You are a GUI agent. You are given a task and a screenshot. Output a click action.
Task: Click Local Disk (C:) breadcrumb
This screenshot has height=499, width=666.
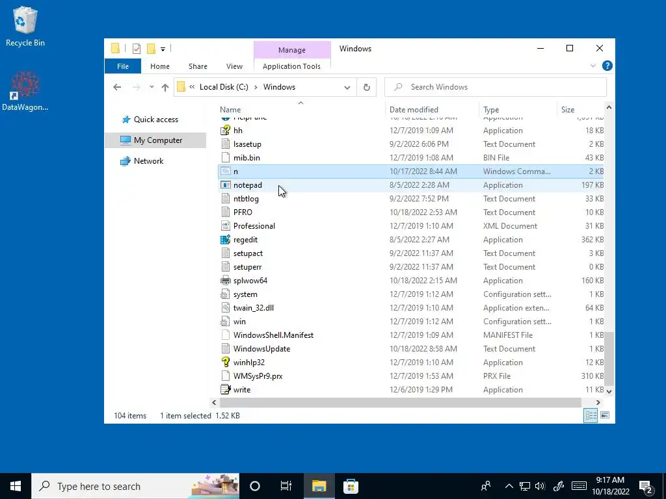click(x=224, y=87)
